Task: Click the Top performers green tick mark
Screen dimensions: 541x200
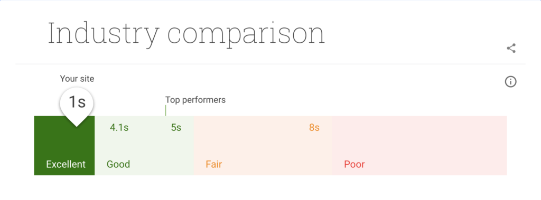Action: click(x=165, y=110)
